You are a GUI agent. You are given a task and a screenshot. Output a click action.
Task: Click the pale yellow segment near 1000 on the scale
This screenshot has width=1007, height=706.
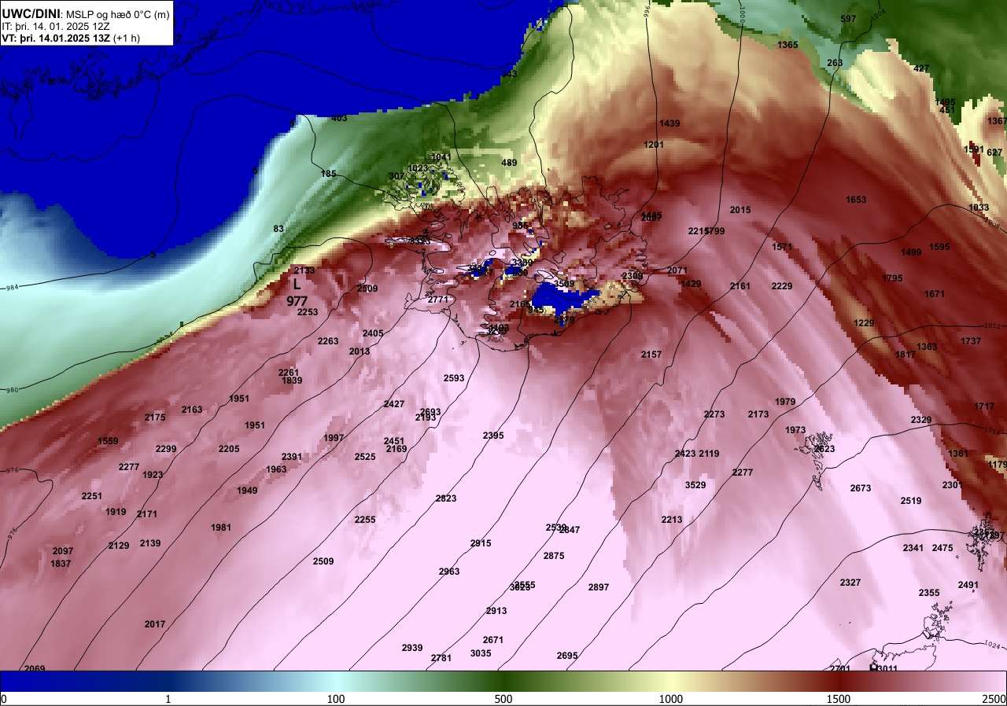pyautogui.click(x=671, y=681)
